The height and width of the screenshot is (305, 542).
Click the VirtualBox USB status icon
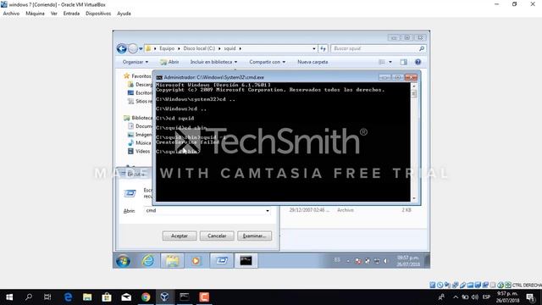tap(463, 285)
